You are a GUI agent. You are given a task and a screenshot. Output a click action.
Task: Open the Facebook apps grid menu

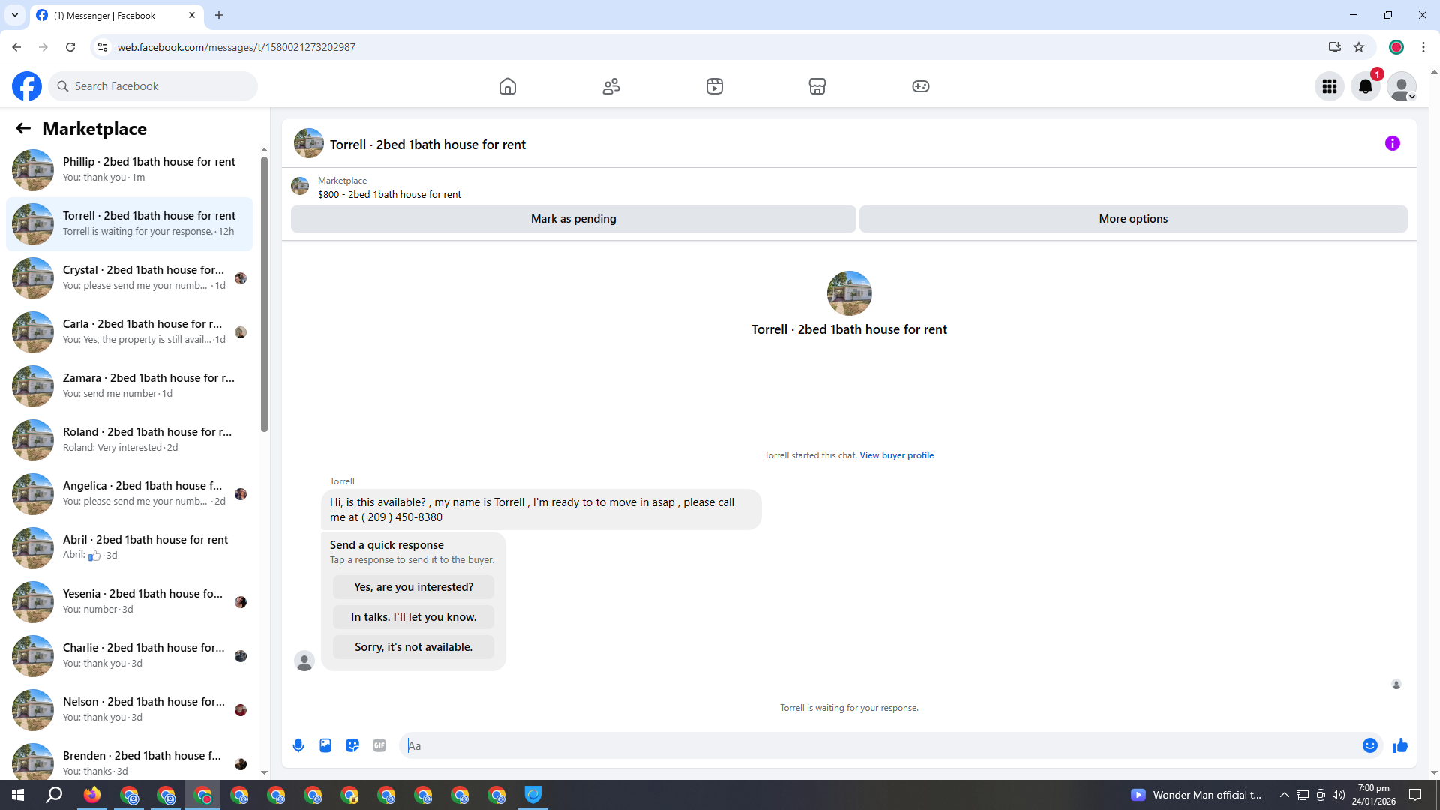click(1329, 86)
